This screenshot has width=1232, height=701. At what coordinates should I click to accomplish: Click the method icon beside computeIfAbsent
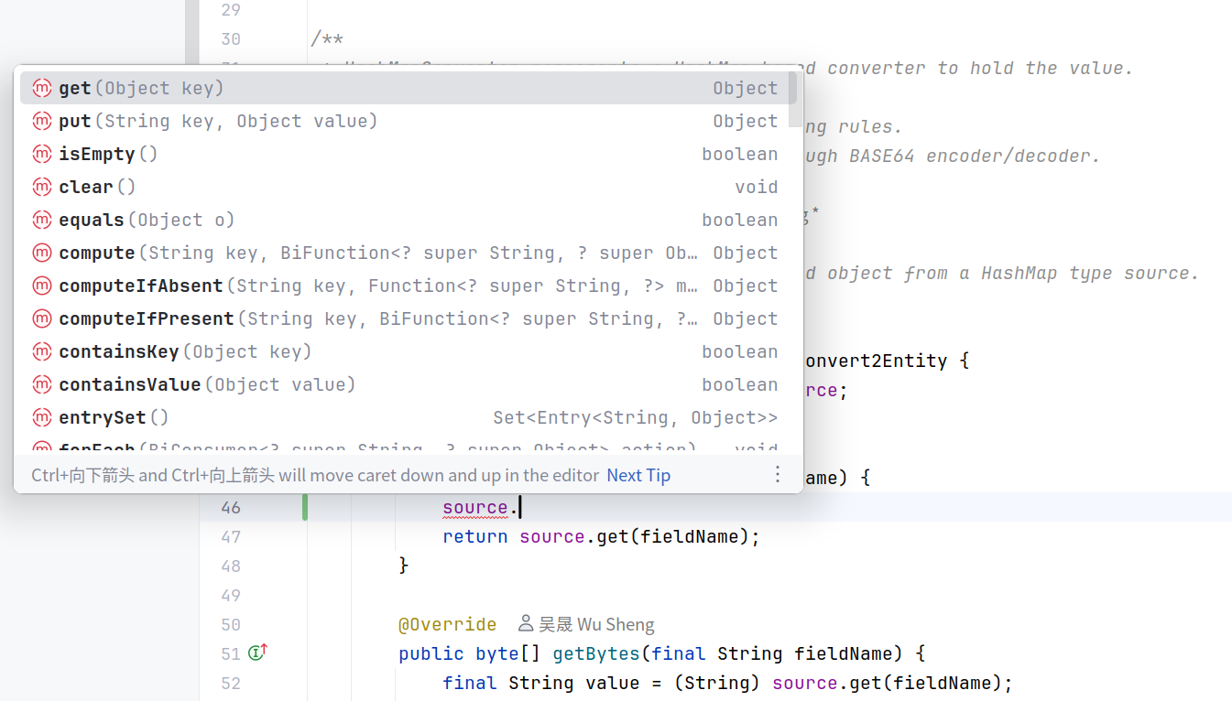41,286
